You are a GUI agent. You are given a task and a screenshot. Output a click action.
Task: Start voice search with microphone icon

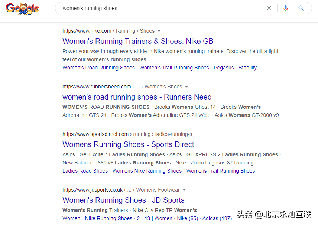click(286, 8)
